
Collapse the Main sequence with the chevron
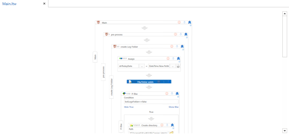click(x=190, y=22)
